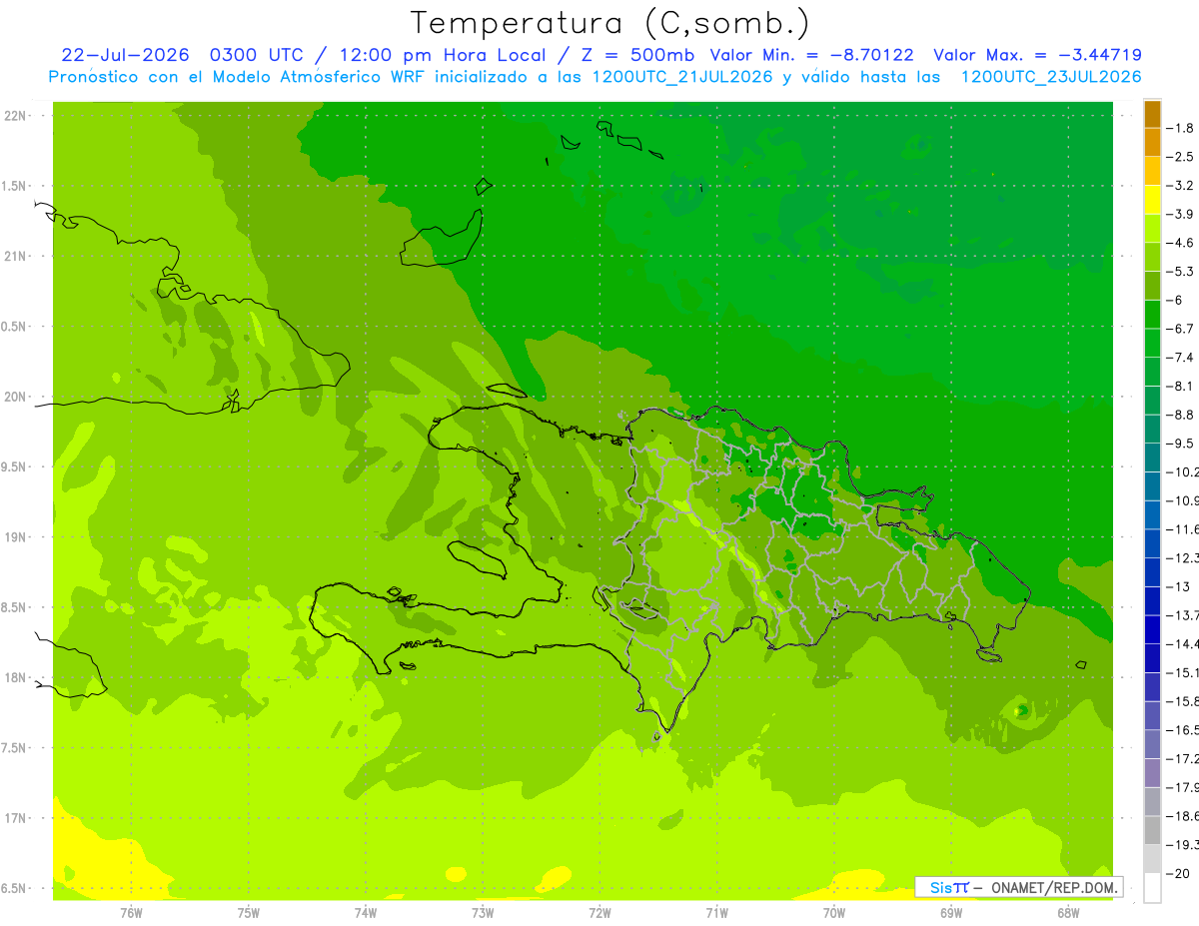Click the "72W" longitude label

tap(599, 912)
